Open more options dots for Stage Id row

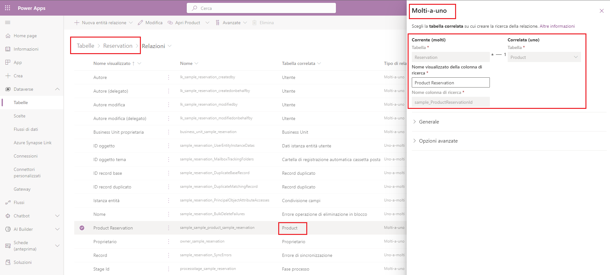pyautogui.click(x=169, y=269)
